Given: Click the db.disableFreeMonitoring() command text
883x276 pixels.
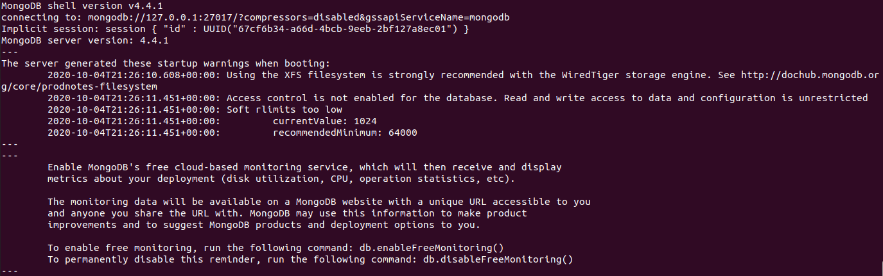Looking at the screenshot, I should pos(498,259).
